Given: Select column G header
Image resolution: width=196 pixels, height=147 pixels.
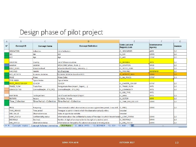Looking at the screenshot, I should [180, 41].
